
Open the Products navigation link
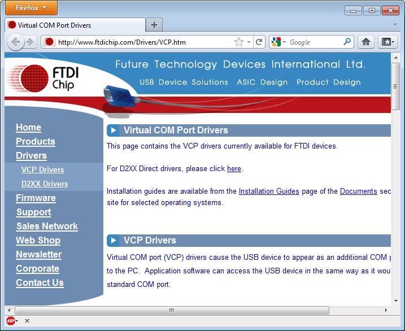click(36, 141)
